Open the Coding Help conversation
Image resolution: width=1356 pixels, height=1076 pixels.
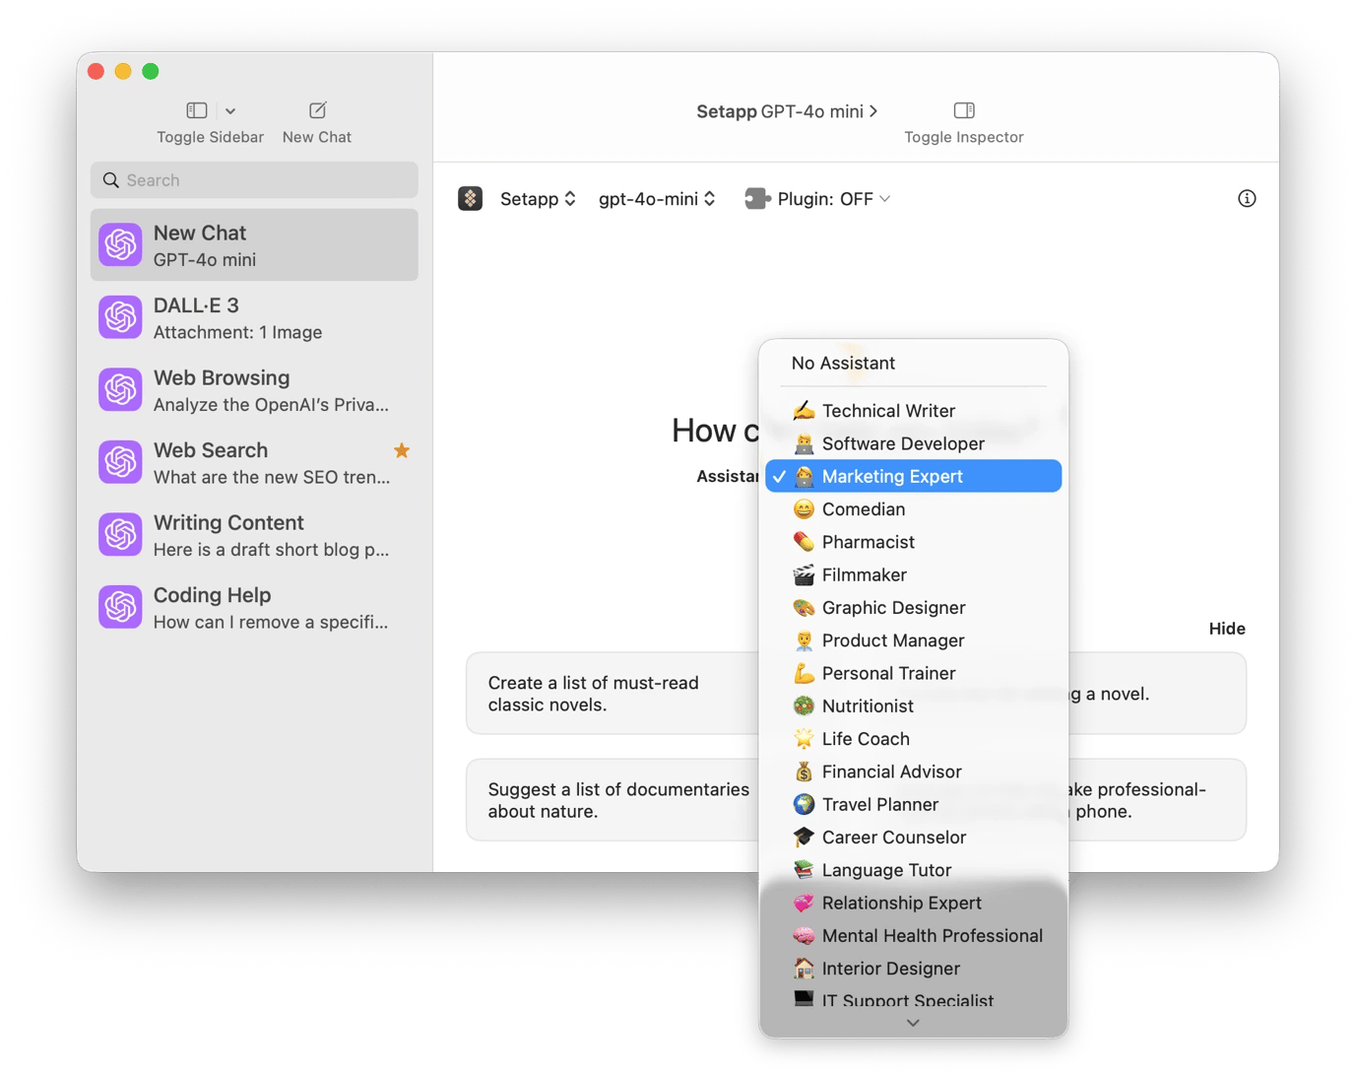(x=254, y=608)
